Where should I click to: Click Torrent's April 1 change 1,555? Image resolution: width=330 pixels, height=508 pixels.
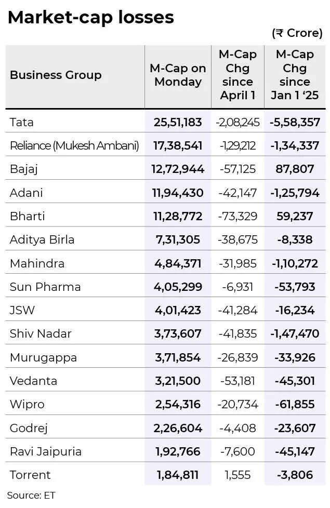click(x=237, y=475)
